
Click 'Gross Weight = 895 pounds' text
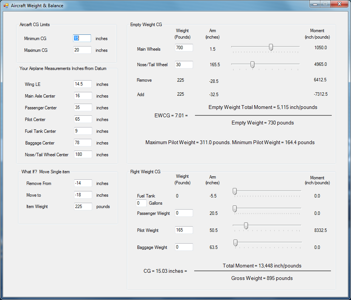262,278
